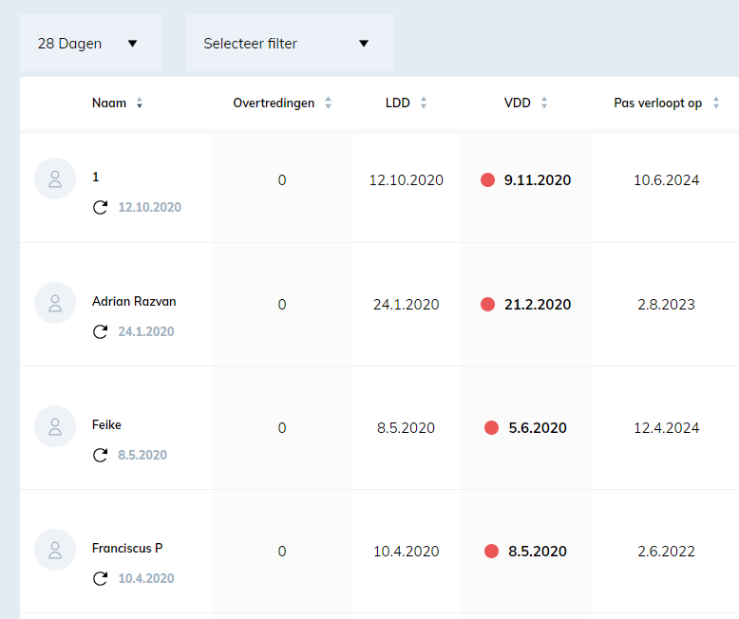The width and height of the screenshot is (739, 619).
Task: Sort by Pas verloopt op column
Action: 666,103
